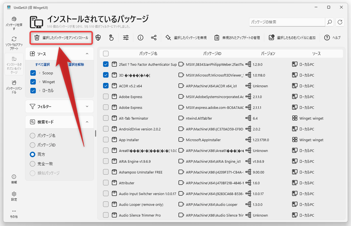Viewport: 351px width, 226px height.
Task: Expand the Winget source tree arrow
Action: pyautogui.click(x=40, y=82)
